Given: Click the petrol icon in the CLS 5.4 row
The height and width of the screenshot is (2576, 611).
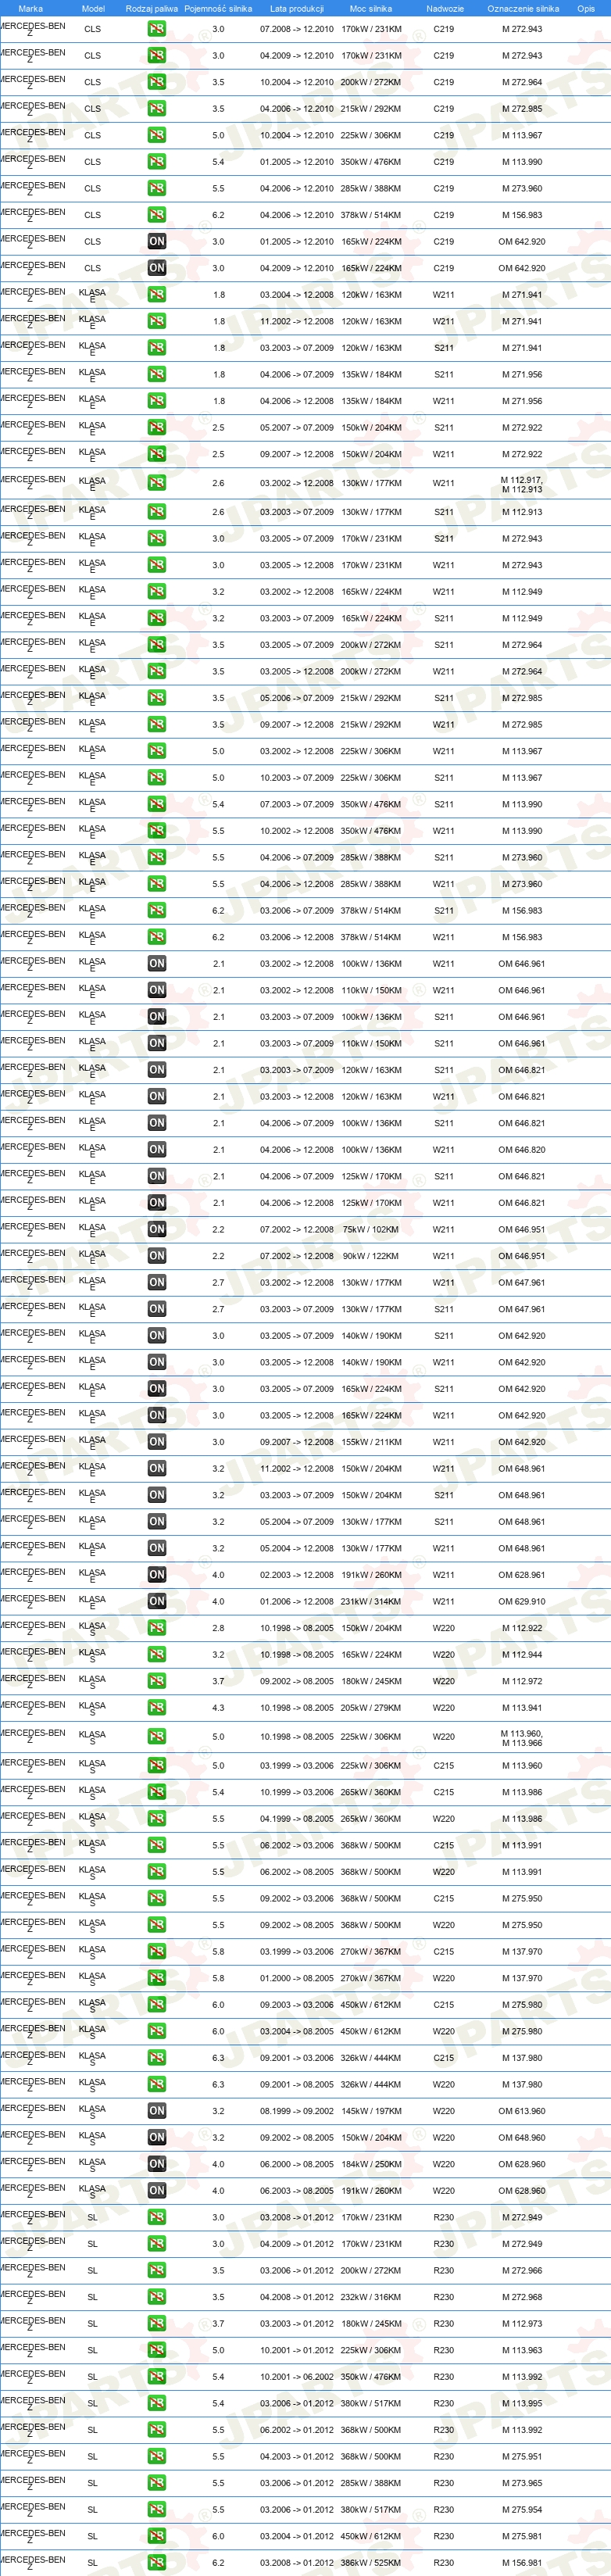Looking at the screenshot, I should coord(157,162).
